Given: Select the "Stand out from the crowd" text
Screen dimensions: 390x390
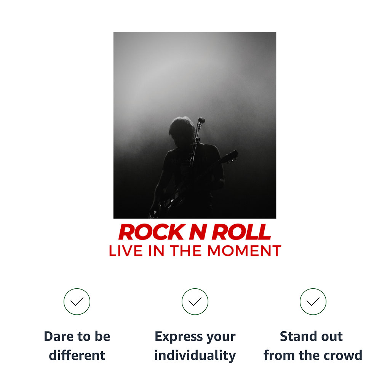Looking at the screenshot, I should [313, 346].
